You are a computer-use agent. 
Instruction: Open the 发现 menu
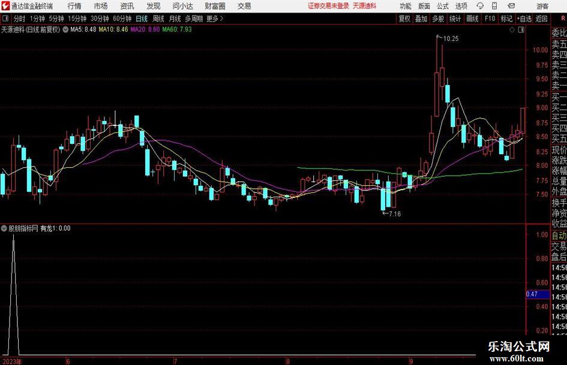coord(154,6)
